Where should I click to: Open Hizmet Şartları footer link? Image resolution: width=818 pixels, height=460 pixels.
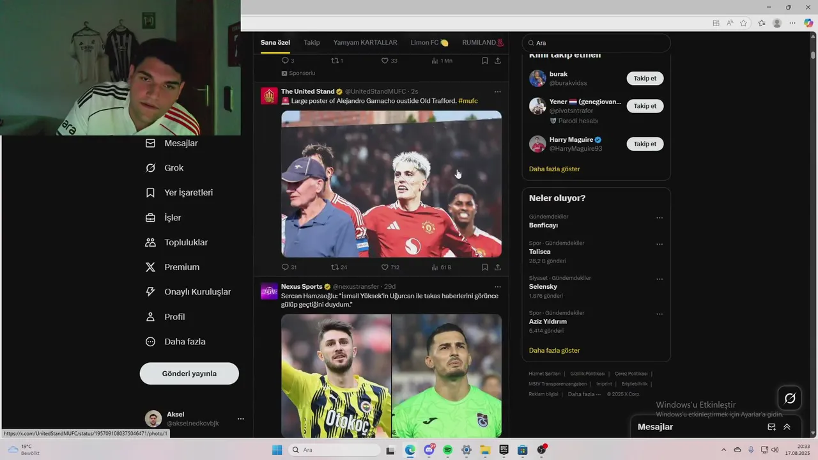point(544,374)
